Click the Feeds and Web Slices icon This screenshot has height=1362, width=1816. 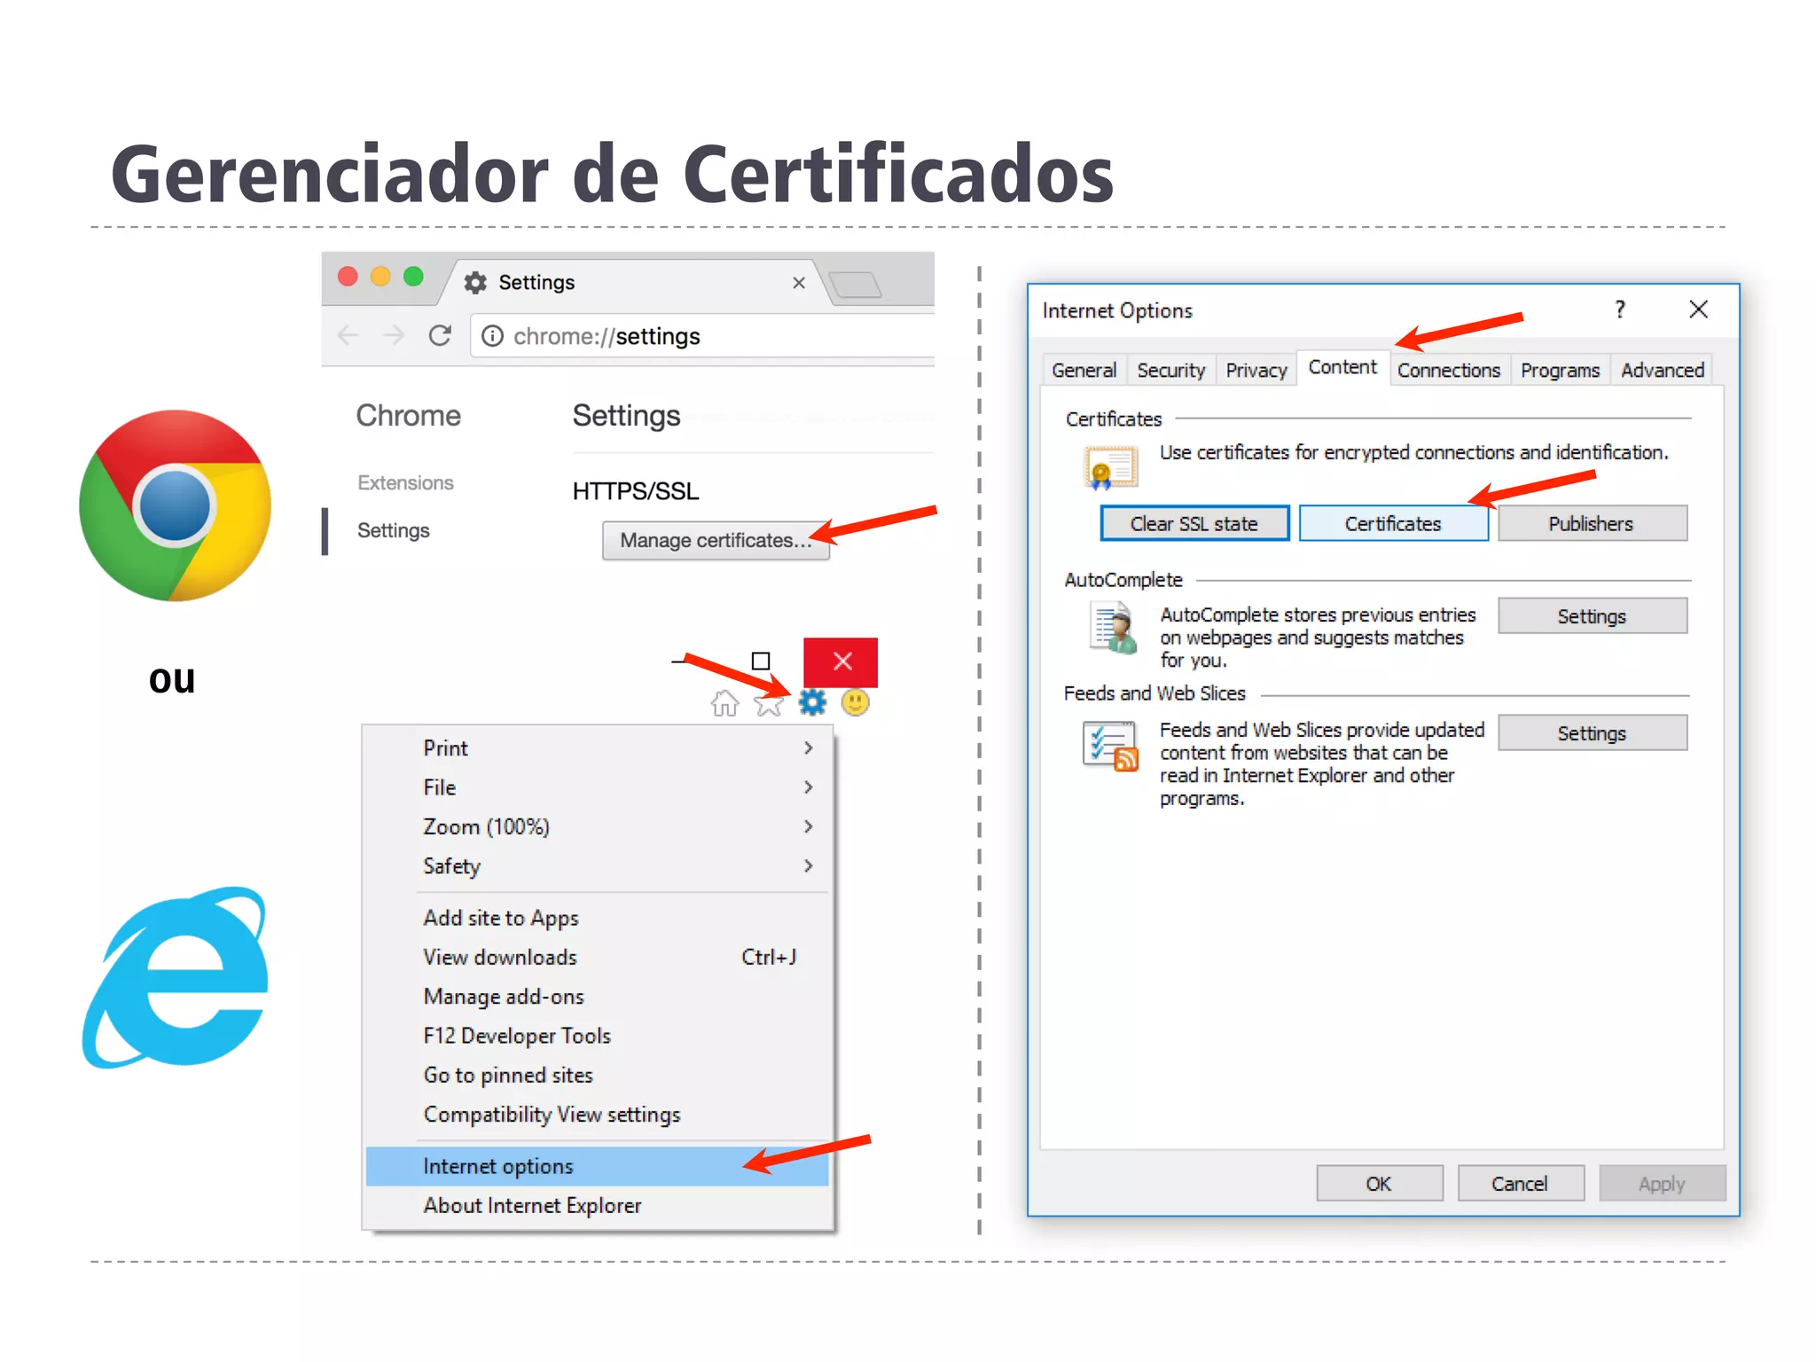point(1110,746)
